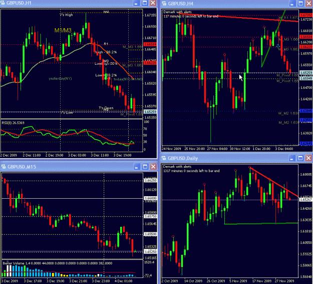Close the GBPUSD,H4 chart window

click(309, 4)
